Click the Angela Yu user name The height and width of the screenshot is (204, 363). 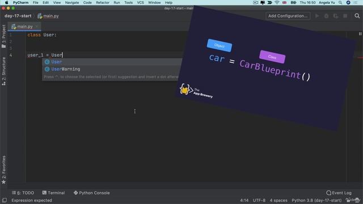[x=327, y=2]
